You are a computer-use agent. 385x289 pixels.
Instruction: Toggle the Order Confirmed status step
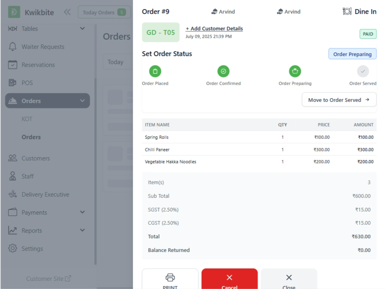(x=223, y=71)
